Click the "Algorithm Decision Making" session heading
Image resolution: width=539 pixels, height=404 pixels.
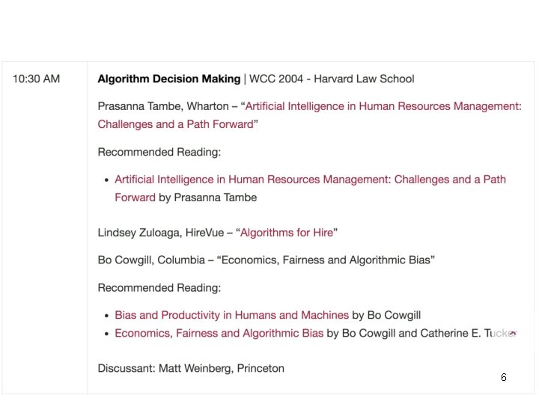169,79
